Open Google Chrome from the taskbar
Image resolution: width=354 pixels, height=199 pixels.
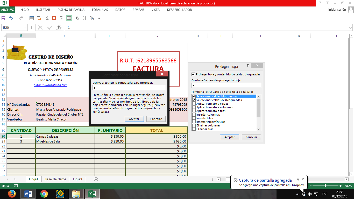pos(44,194)
